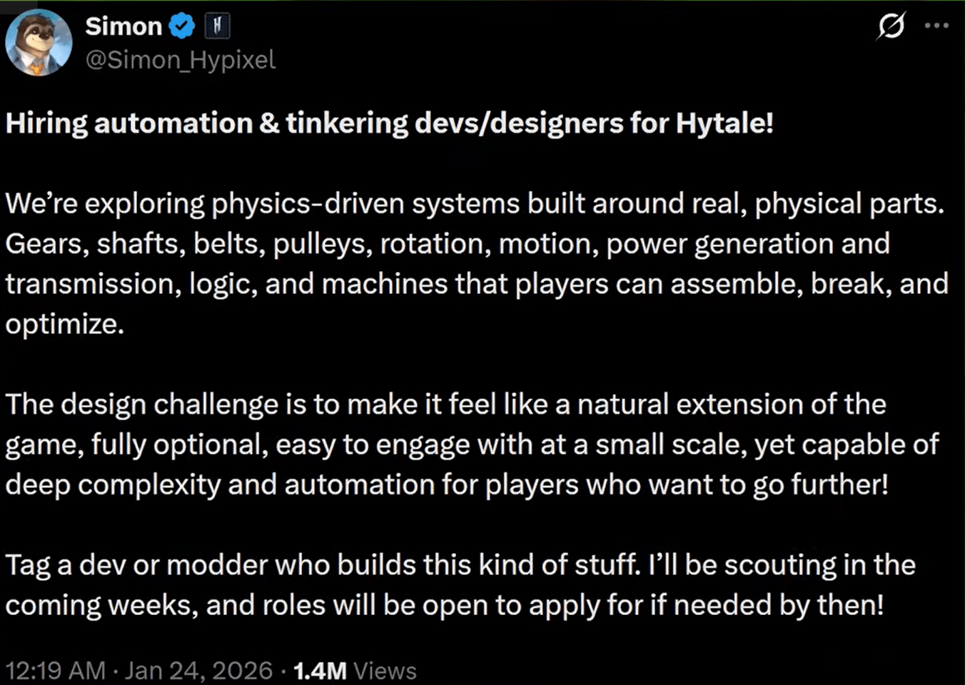Click the word "Hytale!" in the headline

pyautogui.click(x=724, y=123)
